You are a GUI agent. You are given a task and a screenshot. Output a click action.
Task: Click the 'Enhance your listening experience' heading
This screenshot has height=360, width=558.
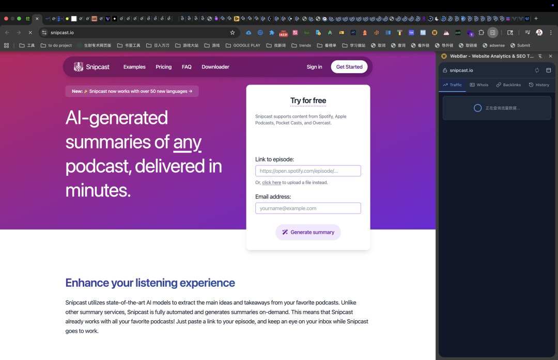pyautogui.click(x=150, y=283)
